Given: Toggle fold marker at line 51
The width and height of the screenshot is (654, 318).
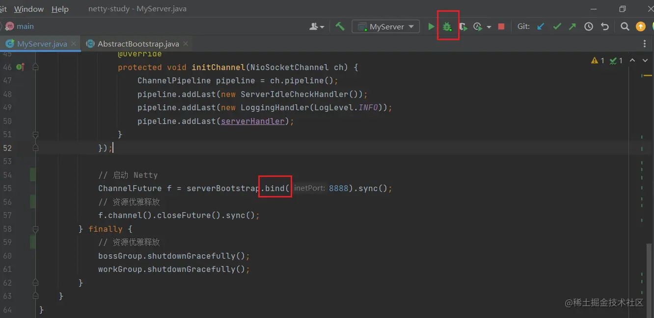Looking at the screenshot, I should [35, 134].
